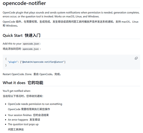Image resolution: width=143 pixels, height=133 pixels.
Task: Copy the plugin code block
Action: click(x=136, y=58)
